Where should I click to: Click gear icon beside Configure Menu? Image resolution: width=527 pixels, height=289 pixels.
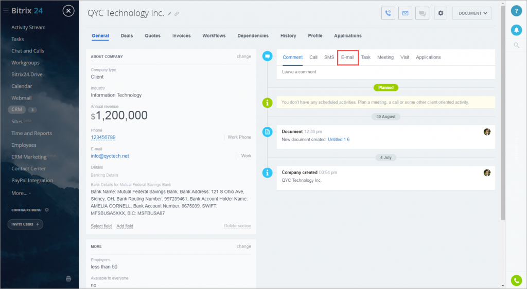point(47,210)
